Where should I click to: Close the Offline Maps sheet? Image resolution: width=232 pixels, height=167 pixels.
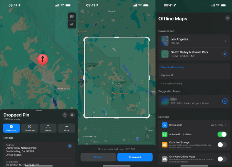tap(227, 18)
